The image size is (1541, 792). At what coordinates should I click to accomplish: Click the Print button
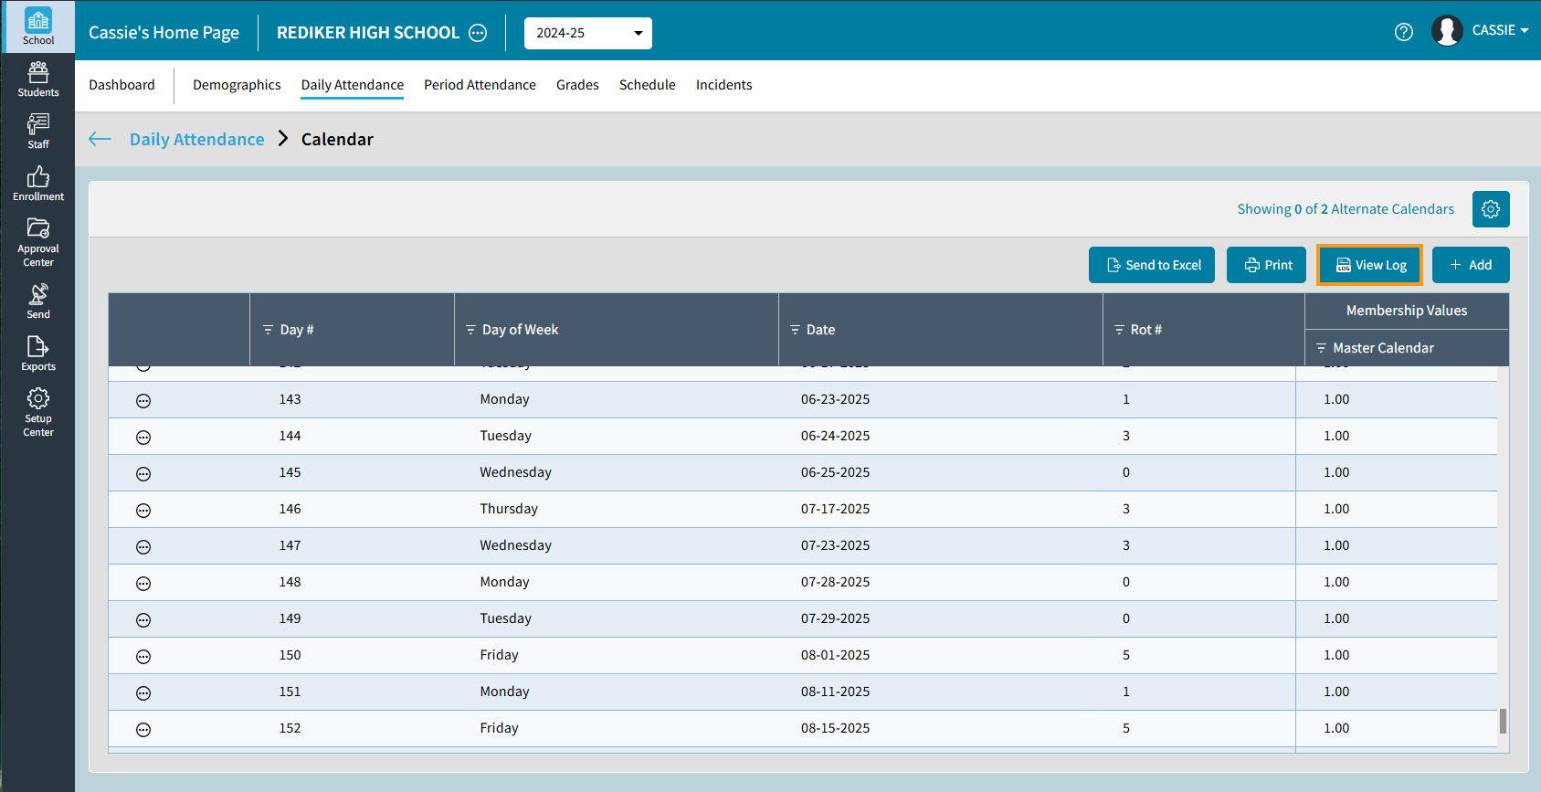coord(1266,265)
